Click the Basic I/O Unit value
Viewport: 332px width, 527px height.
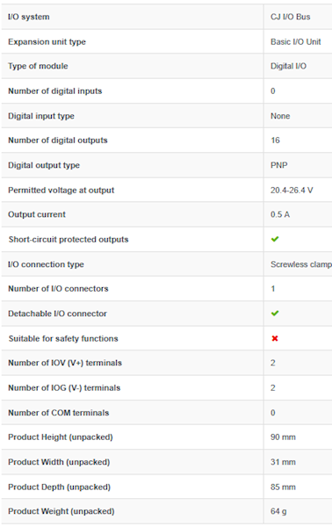pos(296,41)
